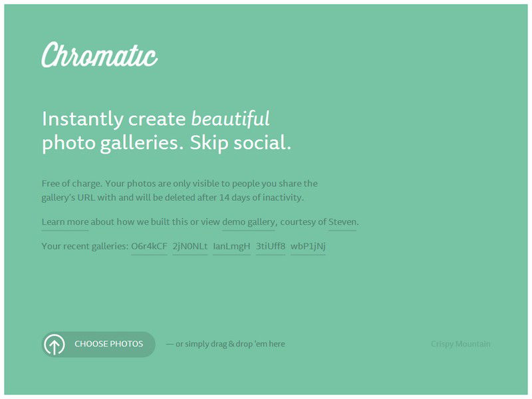Viewport: 532px width, 399px height.
Task: Open recent gallery IanLmgH
Action: pyautogui.click(x=231, y=246)
